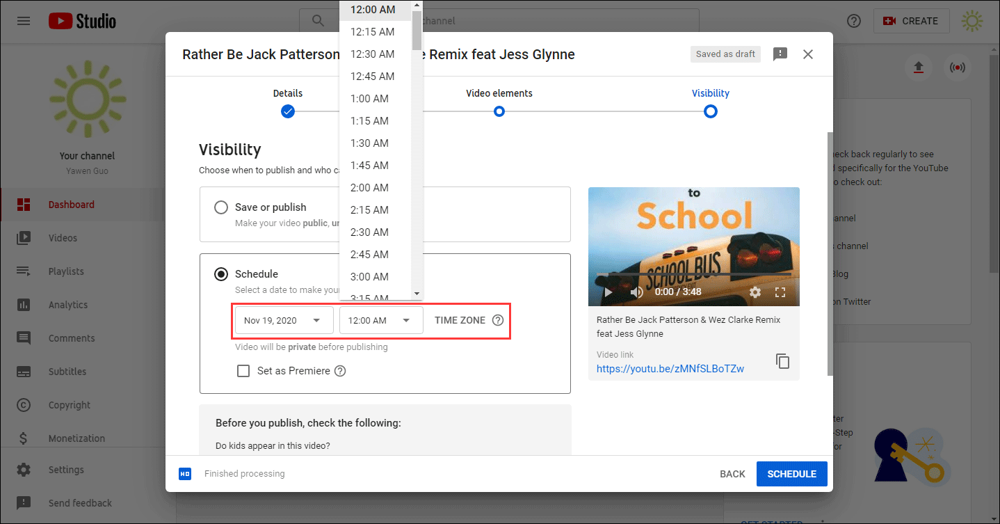Click the Saved as draft badge

[x=725, y=54]
